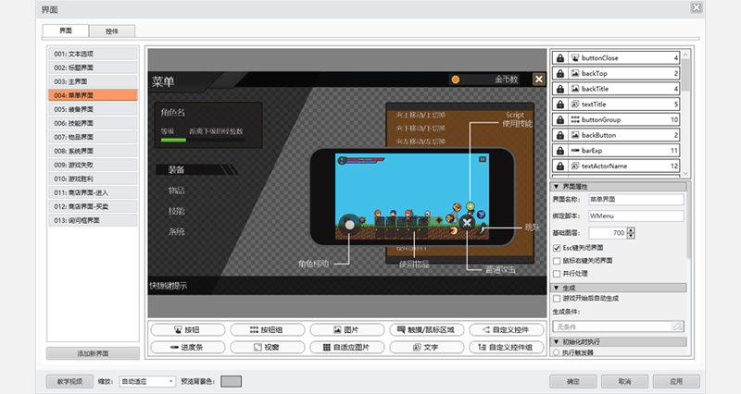Click the lock icon for buttonClose
This screenshot has width=741, height=394.
click(559, 58)
